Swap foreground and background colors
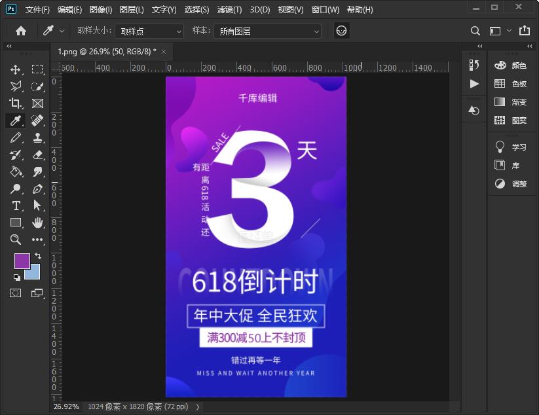Viewport: 539px width, 415px height. coord(38,256)
